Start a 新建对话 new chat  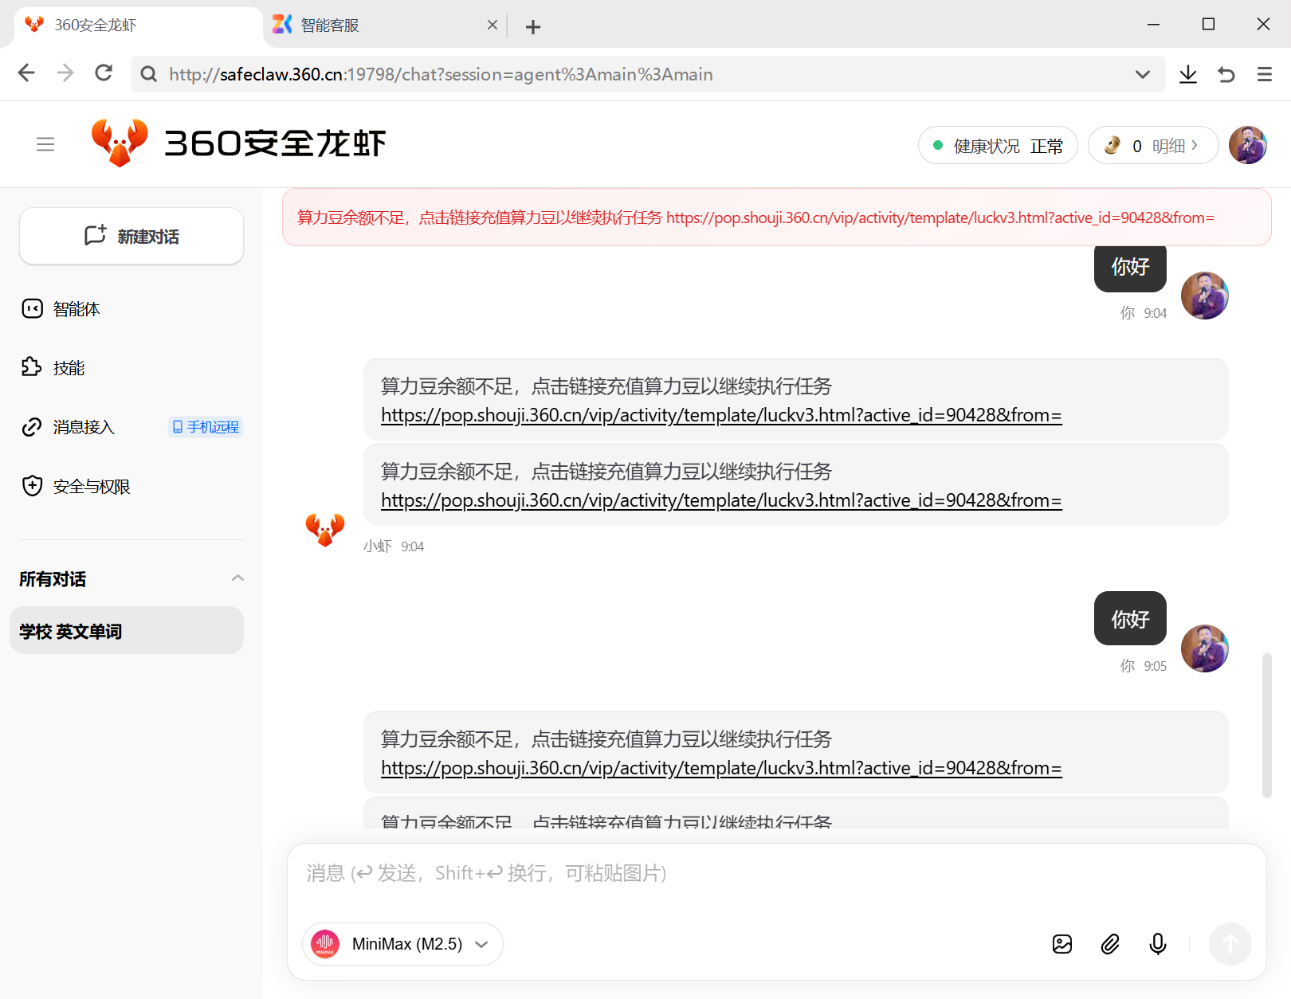(131, 236)
